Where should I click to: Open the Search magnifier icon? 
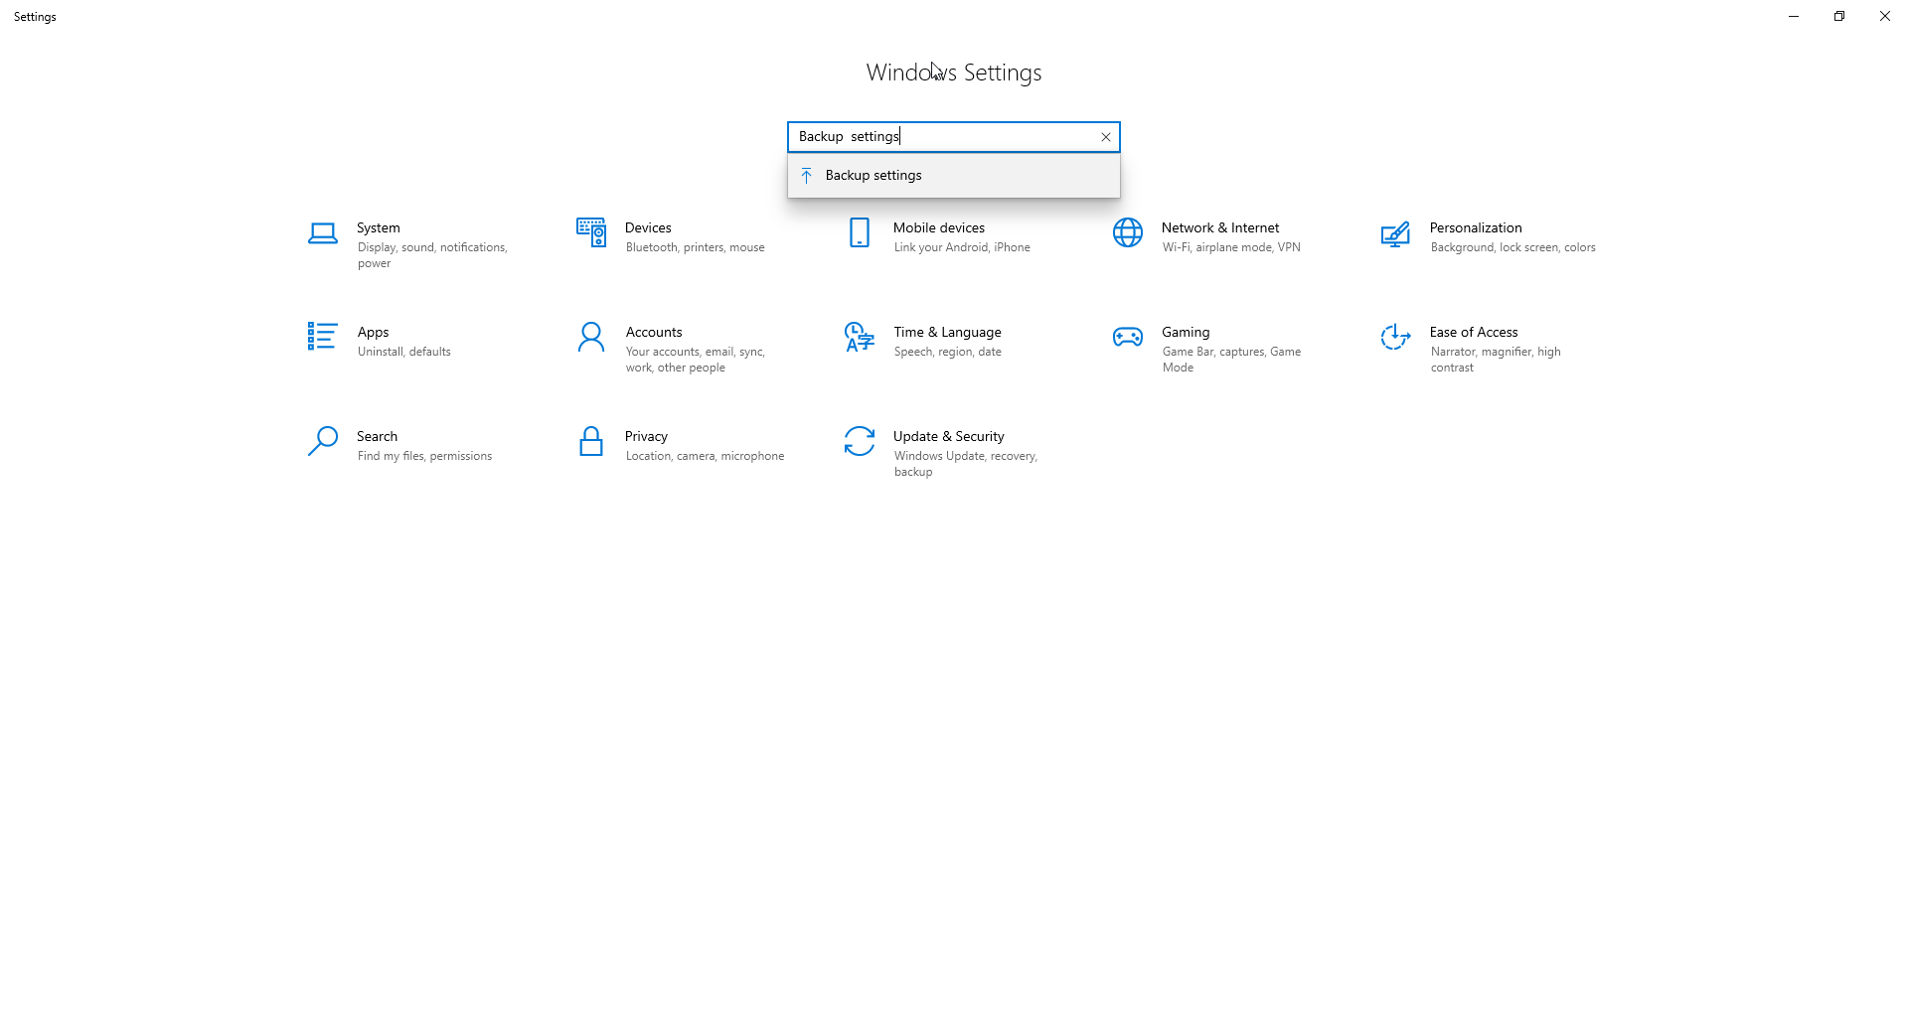tap(322, 441)
